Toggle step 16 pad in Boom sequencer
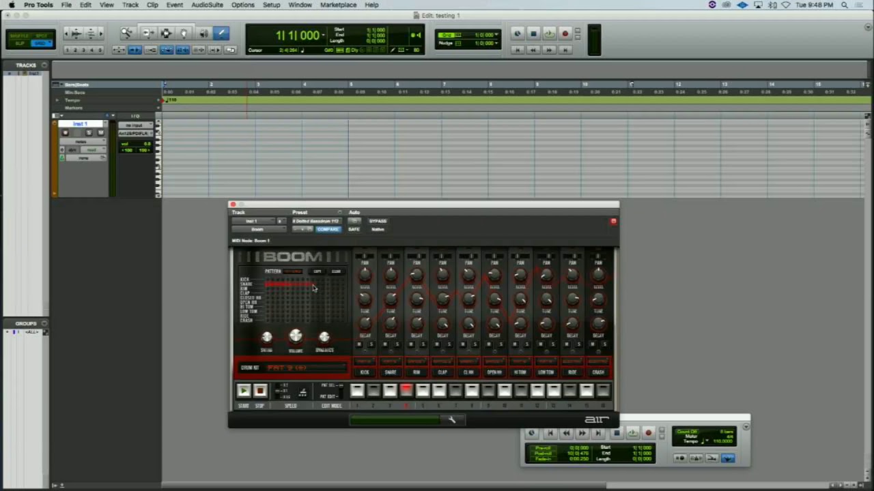Viewport: 874px width, 491px height. point(603,390)
